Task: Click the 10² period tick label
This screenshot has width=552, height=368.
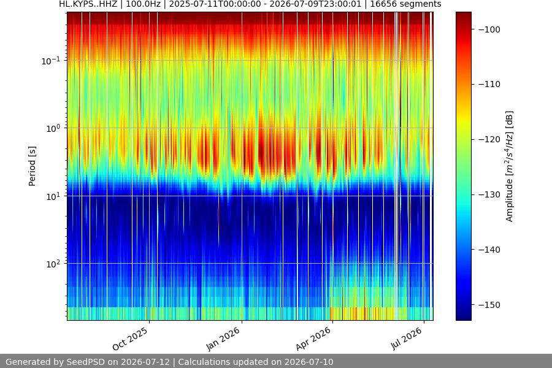Action: click(x=53, y=264)
